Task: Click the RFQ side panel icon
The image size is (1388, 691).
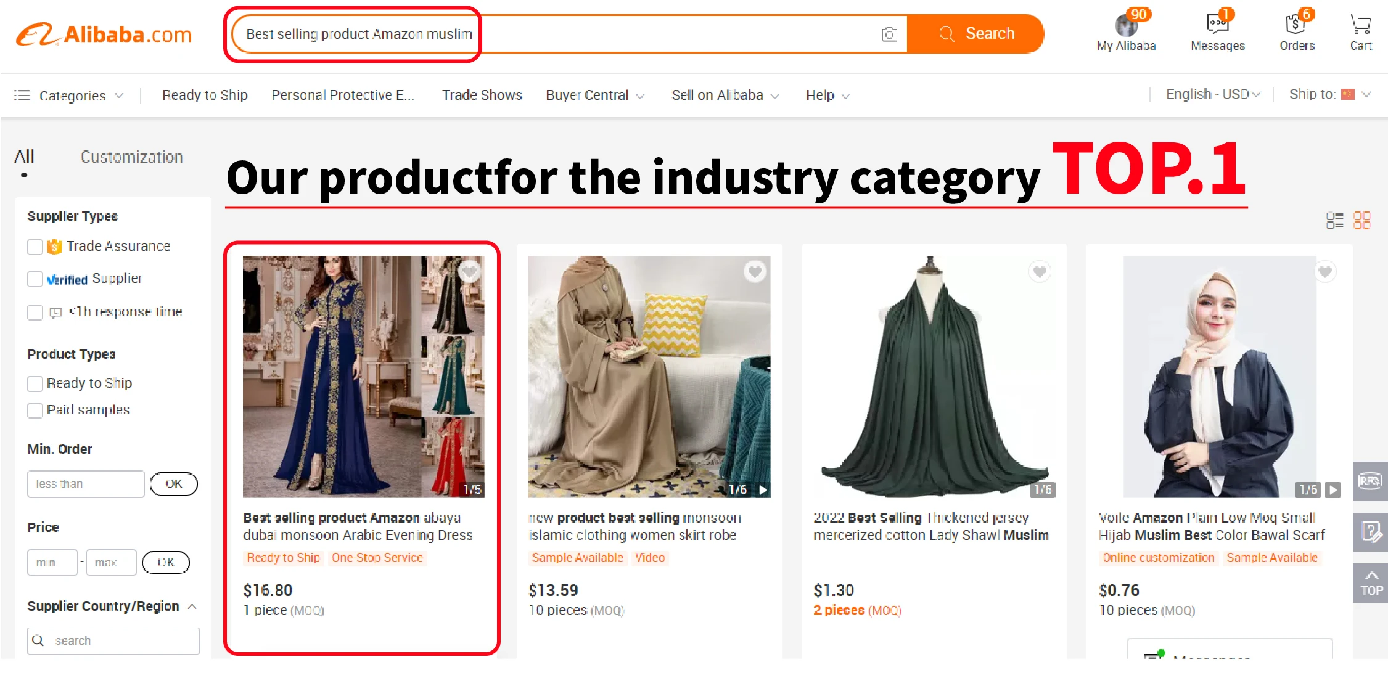Action: pyautogui.click(x=1370, y=481)
